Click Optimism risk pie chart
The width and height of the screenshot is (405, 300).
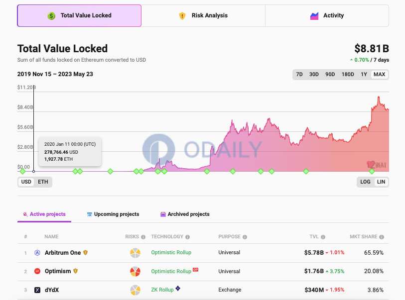[135, 272]
